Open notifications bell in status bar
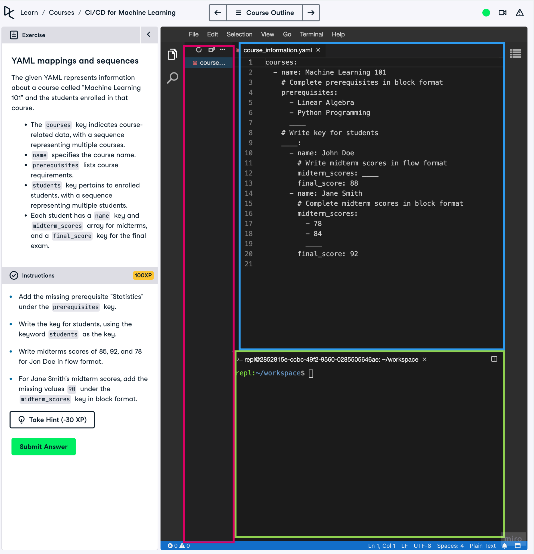Viewport: 534px width, 554px height. pos(504,546)
